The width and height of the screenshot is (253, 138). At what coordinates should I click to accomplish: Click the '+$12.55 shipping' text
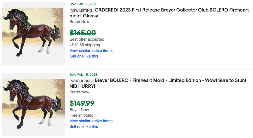click(85, 45)
